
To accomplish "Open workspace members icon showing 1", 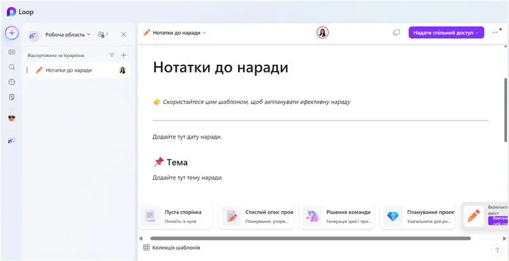I will (x=102, y=34).
